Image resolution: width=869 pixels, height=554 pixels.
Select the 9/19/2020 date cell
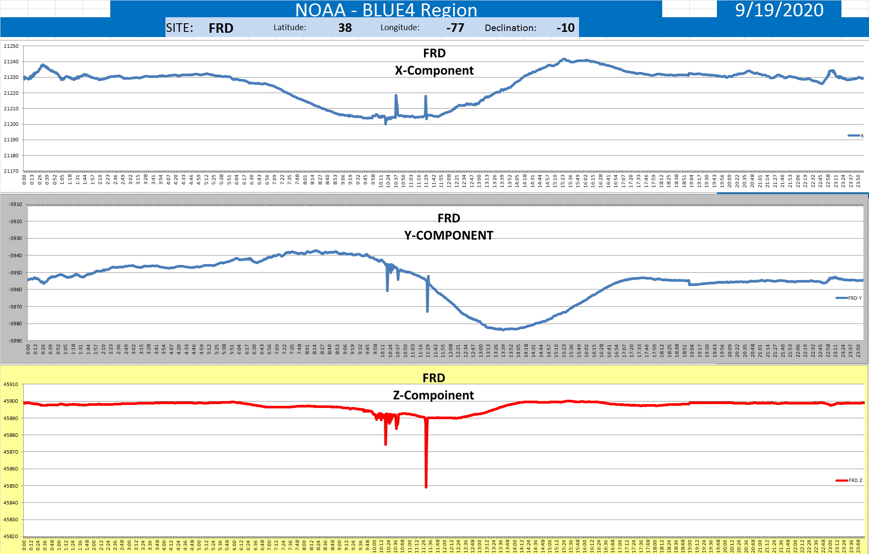tap(779, 9)
